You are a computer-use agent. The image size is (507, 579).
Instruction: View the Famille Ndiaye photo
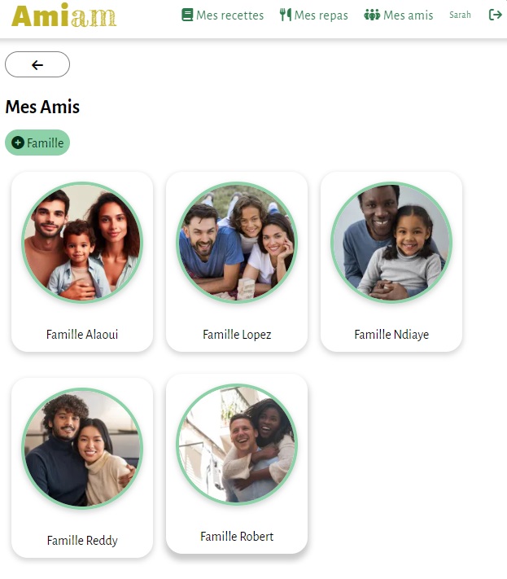(391, 243)
